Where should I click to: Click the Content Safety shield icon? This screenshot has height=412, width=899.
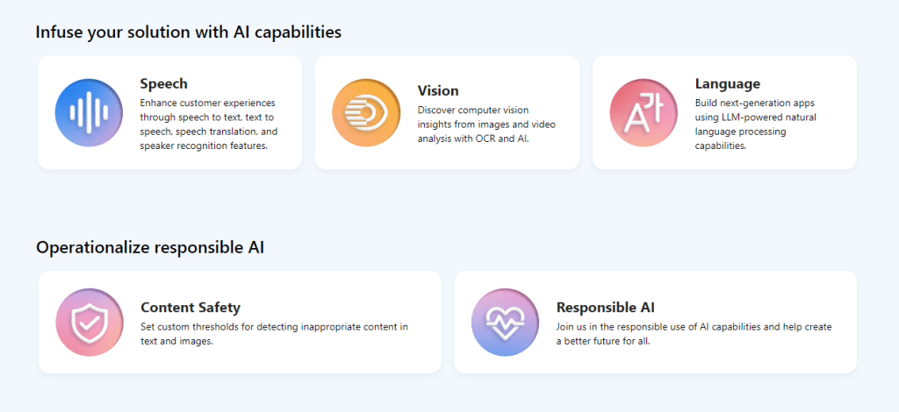click(x=90, y=322)
